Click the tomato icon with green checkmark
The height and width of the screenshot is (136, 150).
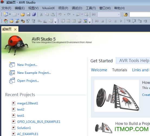[6, 21]
